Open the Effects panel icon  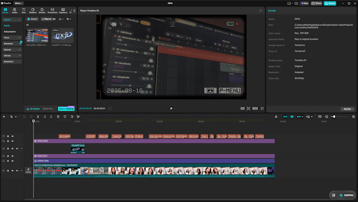pyautogui.click(x=42, y=11)
